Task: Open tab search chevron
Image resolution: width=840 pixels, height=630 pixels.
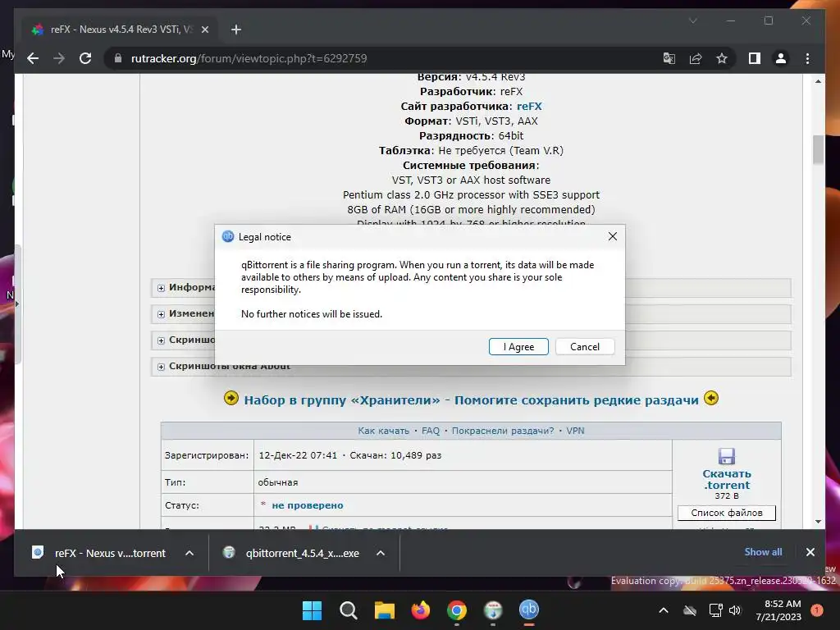Action: [x=692, y=21]
